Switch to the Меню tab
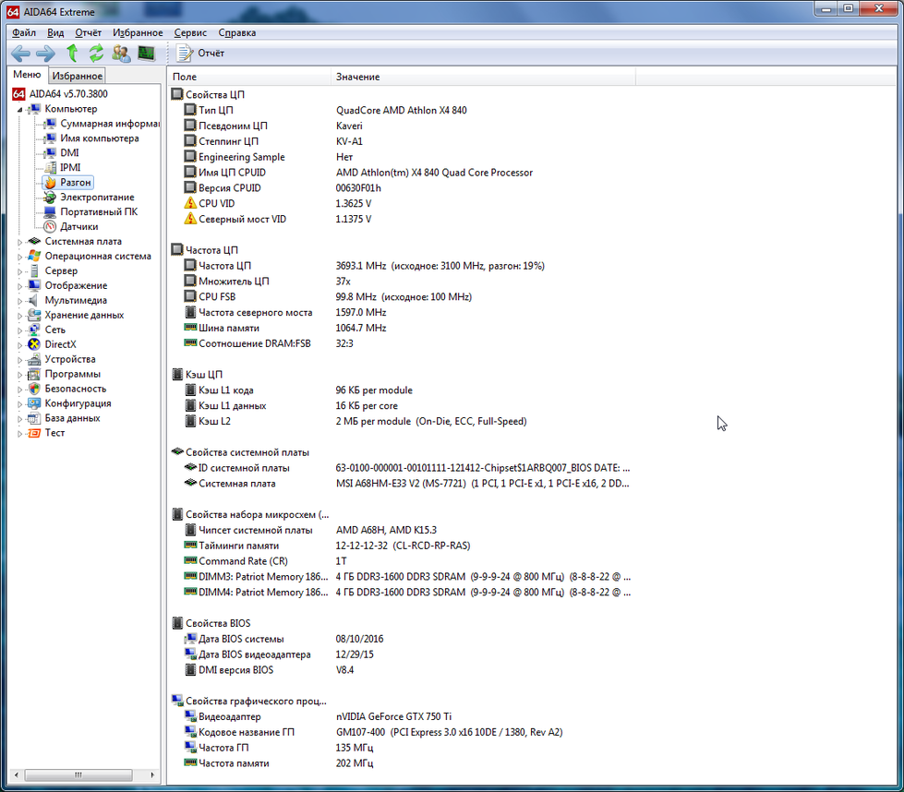 tap(27, 75)
